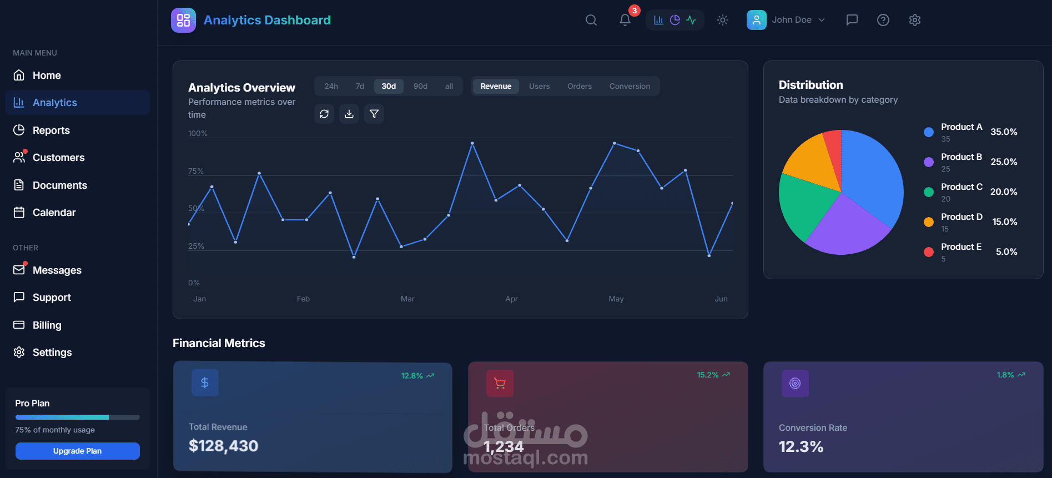Screen dimensions: 1052x478
Task: Open the chart filter funnel
Action: 374,114
